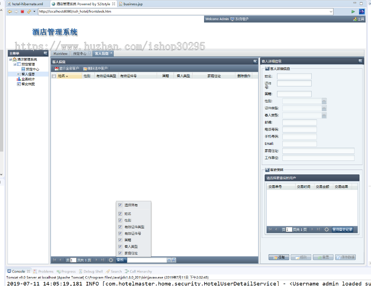Collapse the 客人信息 grid panel
Image resolution: width=371 pixels, height=286 pixels.
(255, 61)
